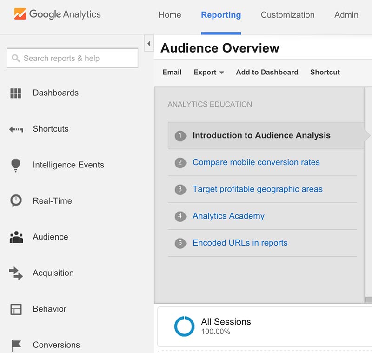Collapse the left sidebar with arrow
Viewport: 372px width, 353px height.
tap(149, 44)
